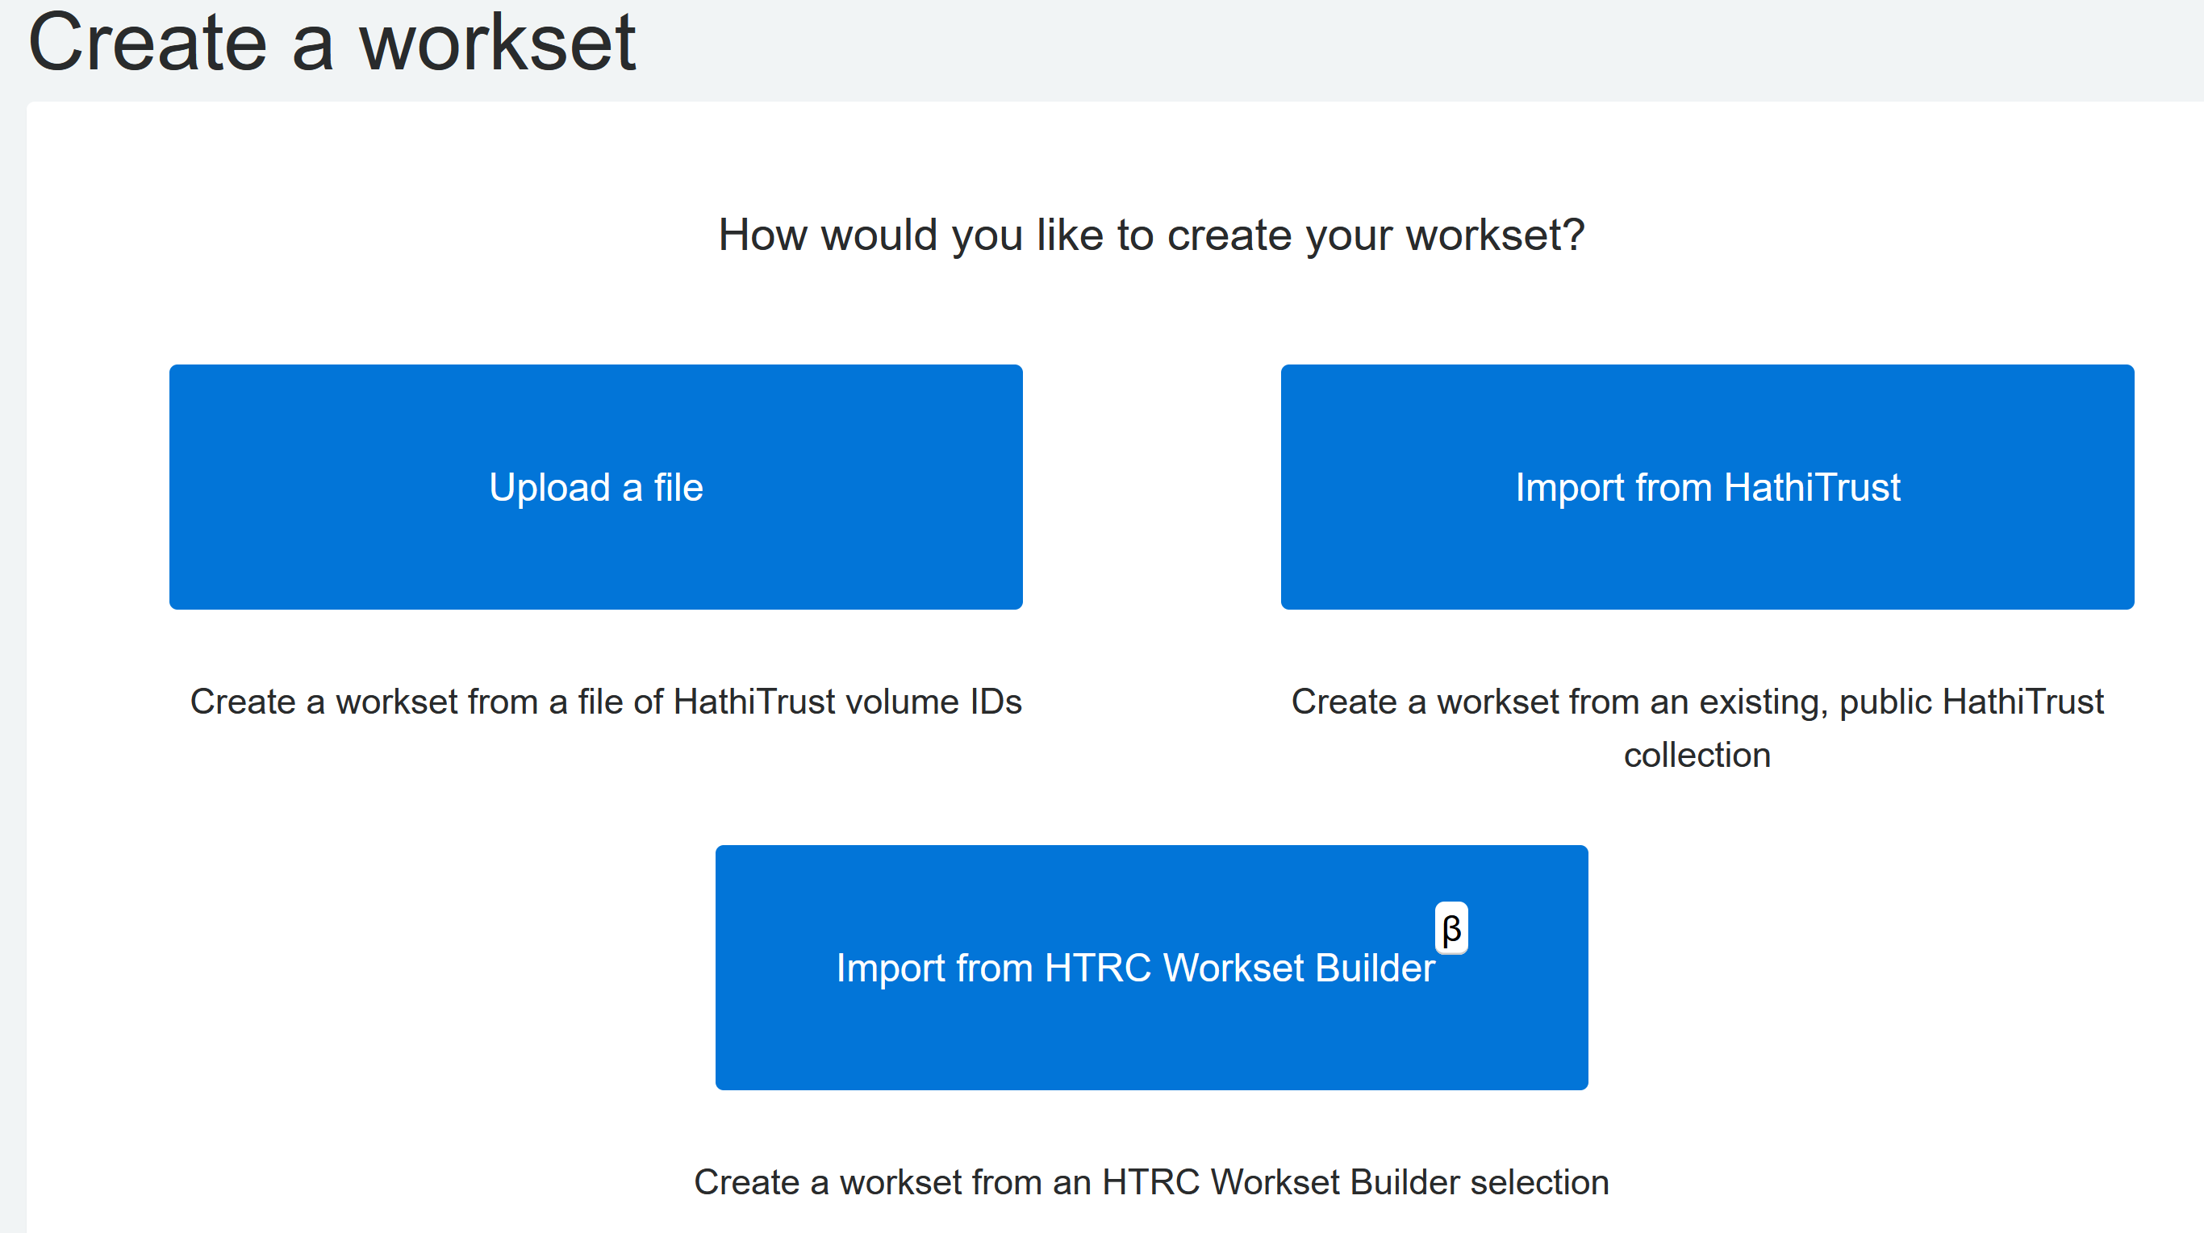Open Import from HTRC Workset Builder

coord(1150,967)
